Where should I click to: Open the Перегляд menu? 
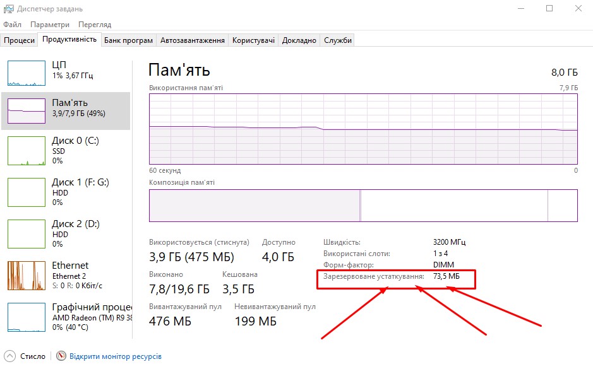pyautogui.click(x=95, y=25)
